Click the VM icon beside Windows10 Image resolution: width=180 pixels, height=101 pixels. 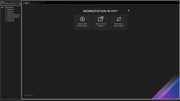(6, 13)
